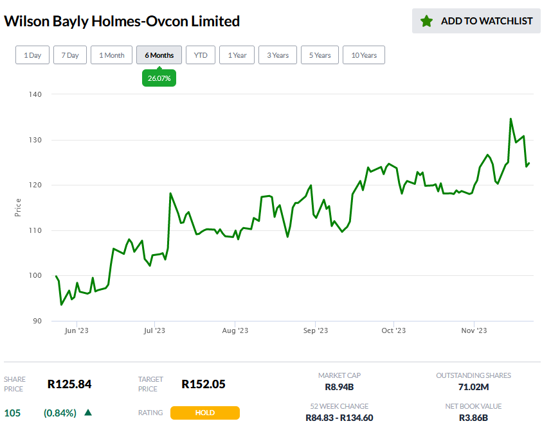This screenshot has width=551, height=428.
Task: Click the target price R152.05
Action: coord(203,384)
